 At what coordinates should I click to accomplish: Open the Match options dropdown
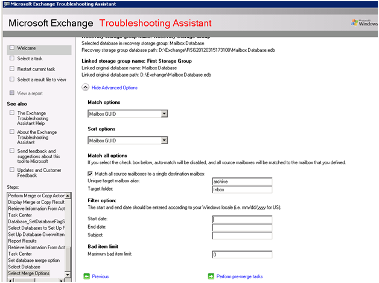point(164,113)
